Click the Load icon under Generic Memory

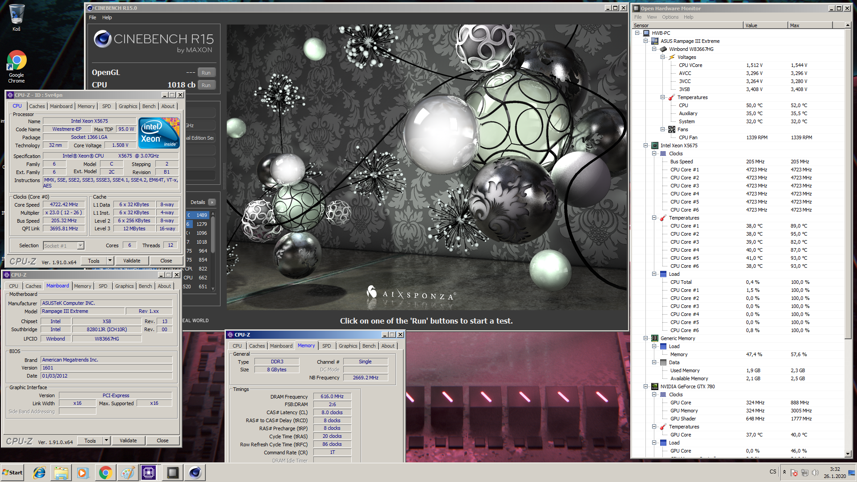(663, 346)
